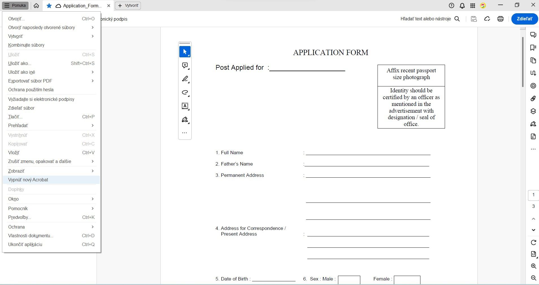Image resolution: width=539 pixels, height=285 pixels.
Task: Click the blue star on the tab
Action: tap(49, 6)
